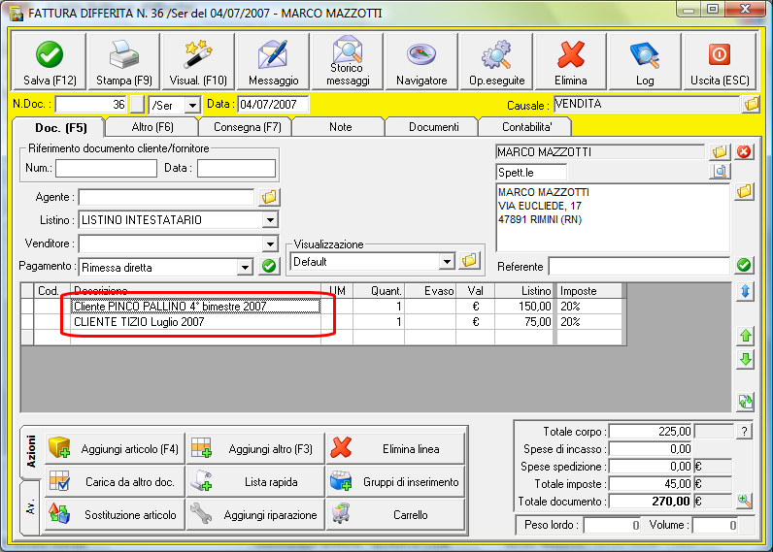Viewport: 773px width, 552px height.
Task: Click the small button after N.Doc. field
Action: [x=137, y=105]
